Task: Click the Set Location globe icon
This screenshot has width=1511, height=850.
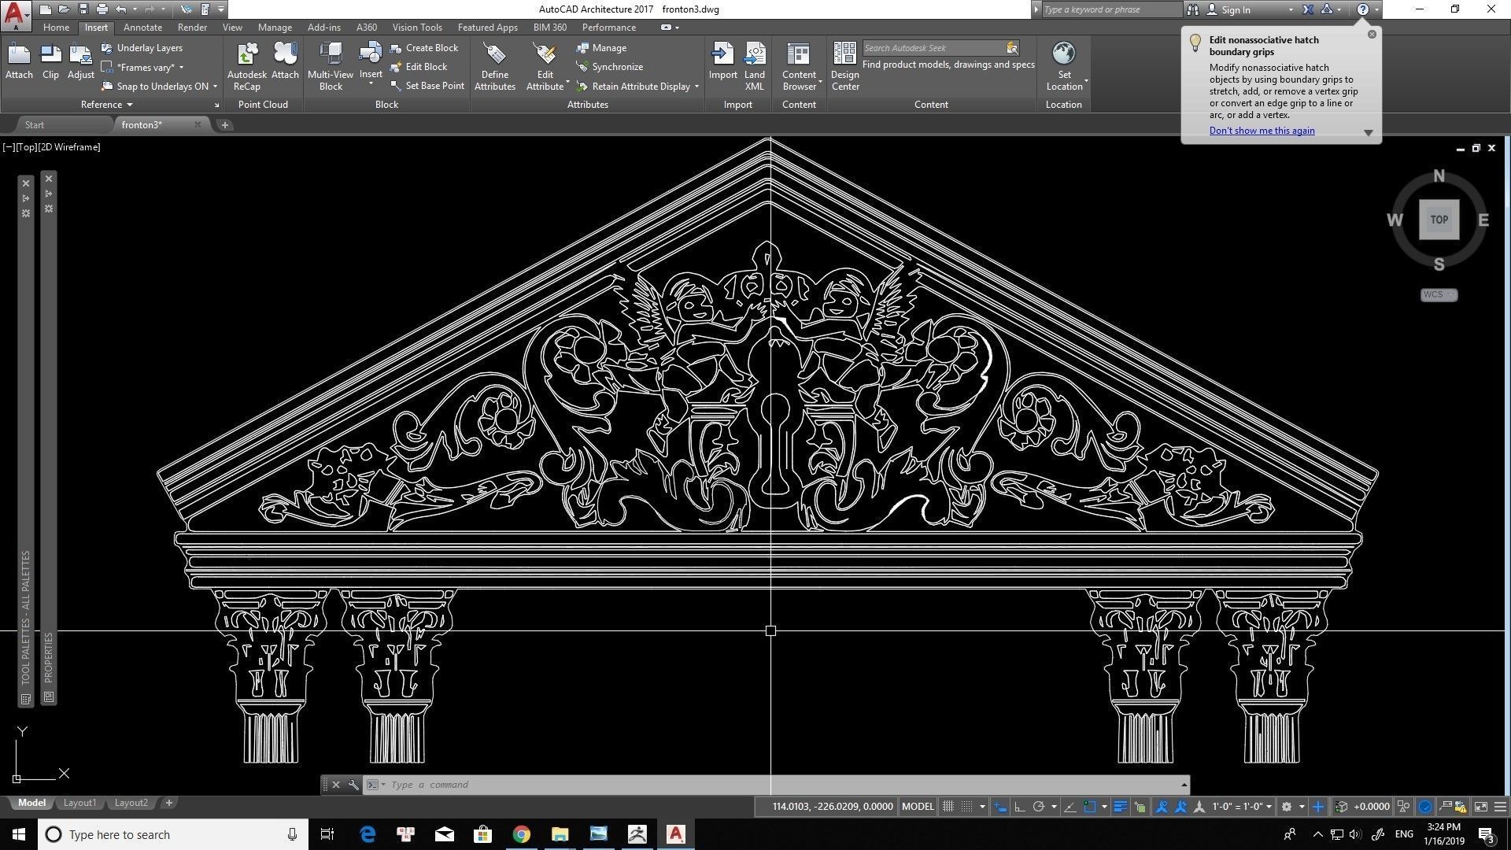Action: click(x=1064, y=54)
